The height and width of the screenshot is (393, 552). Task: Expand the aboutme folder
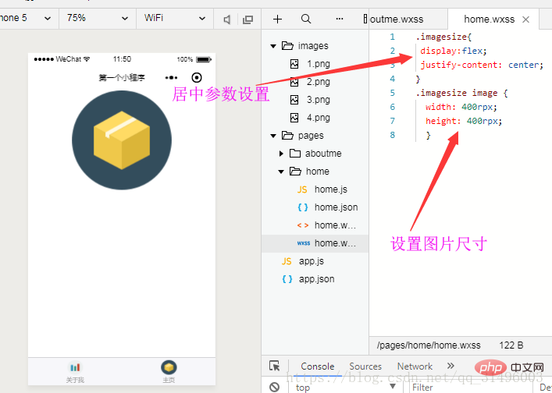(x=281, y=154)
